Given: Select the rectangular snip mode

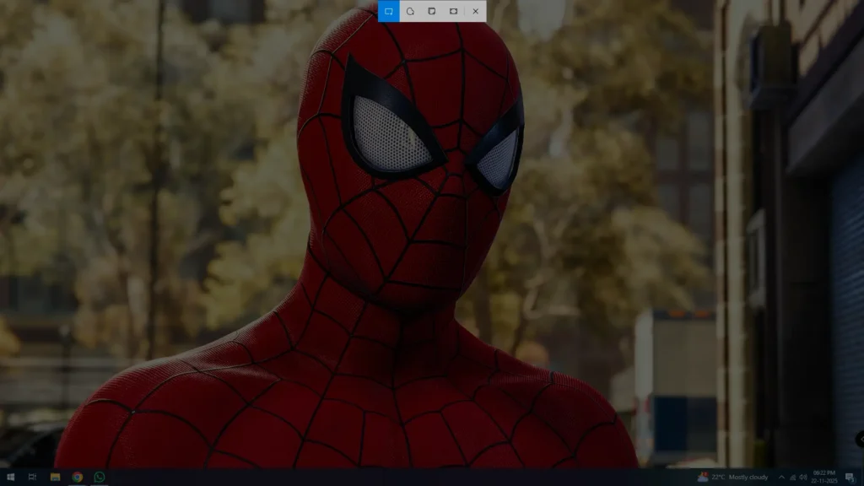Looking at the screenshot, I should click(x=388, y=12).
